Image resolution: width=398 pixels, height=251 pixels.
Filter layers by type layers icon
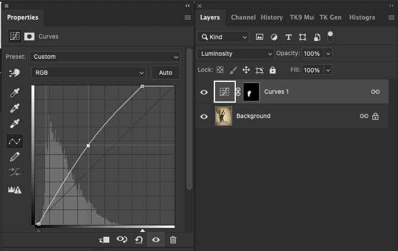click(289, 37)
